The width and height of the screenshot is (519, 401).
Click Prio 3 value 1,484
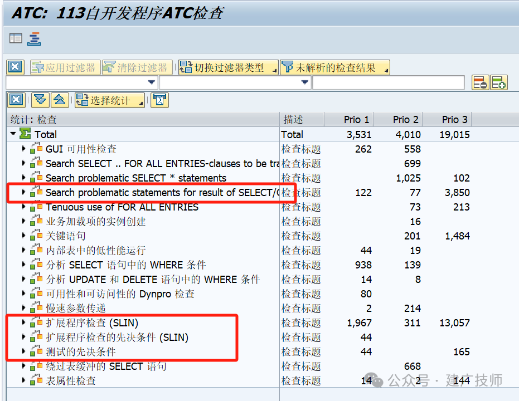[457, 236]
